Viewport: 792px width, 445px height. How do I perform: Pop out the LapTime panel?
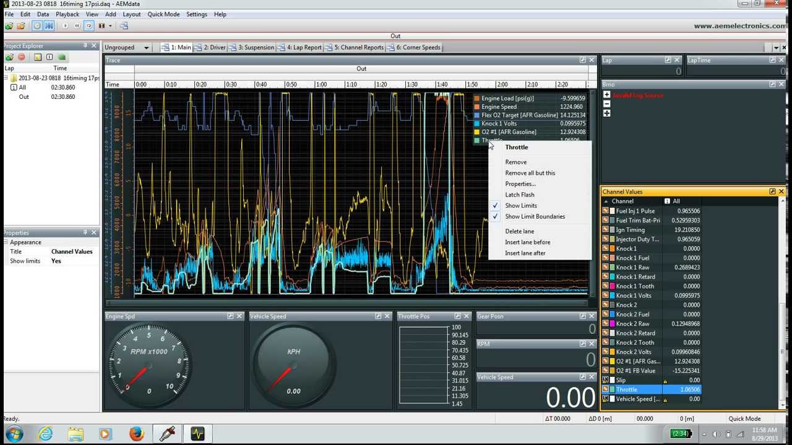772,60
